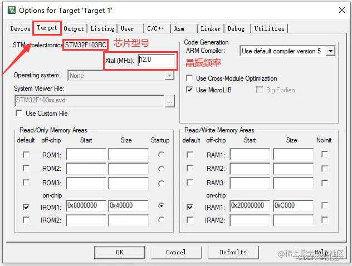Edit the IROM1 Start address 0x8000000
The height and width of the screenshot is (266, 352).
coord(86,206)
